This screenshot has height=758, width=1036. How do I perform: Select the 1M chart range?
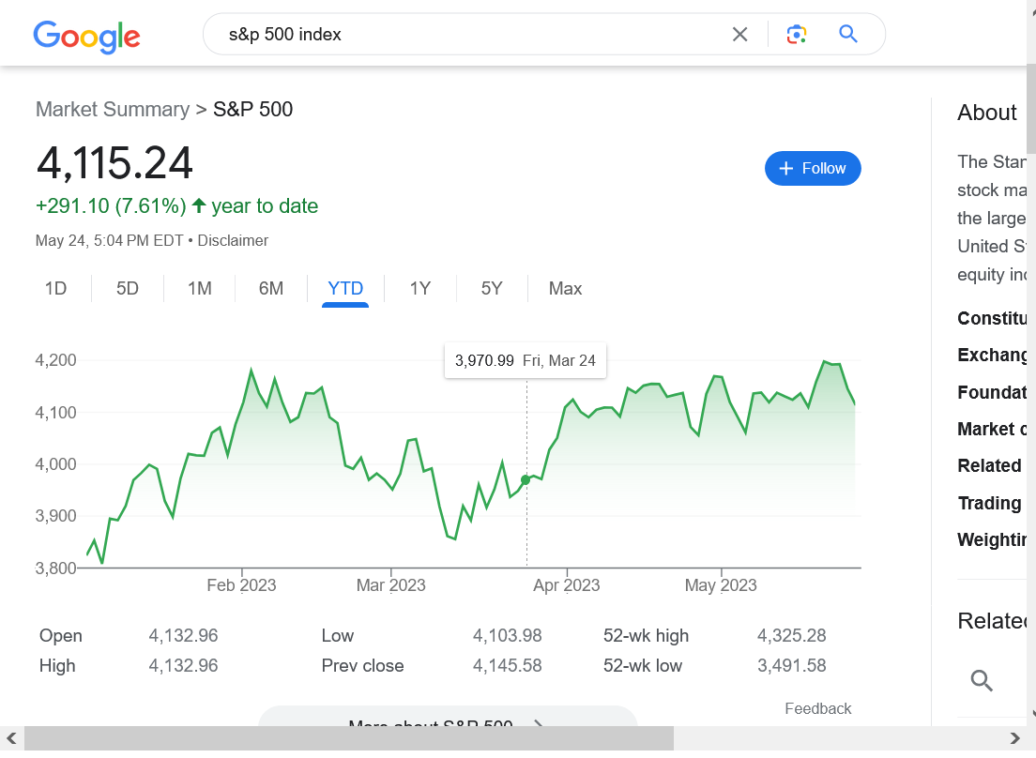click(199, 289)
